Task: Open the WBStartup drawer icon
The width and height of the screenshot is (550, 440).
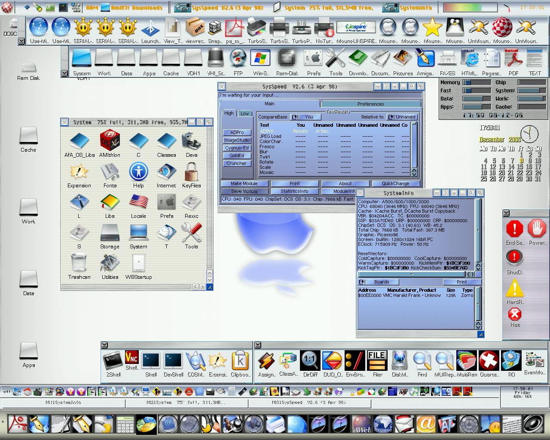Action: pos(138,263)
